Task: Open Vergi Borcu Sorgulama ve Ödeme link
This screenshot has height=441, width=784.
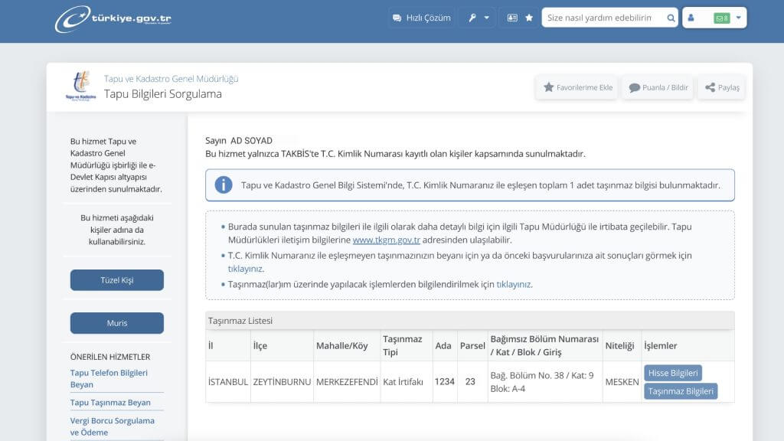Action: point(113,426)
